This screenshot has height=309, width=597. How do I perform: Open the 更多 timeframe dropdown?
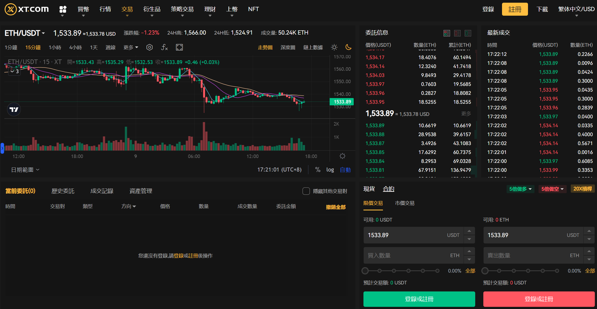131,47
